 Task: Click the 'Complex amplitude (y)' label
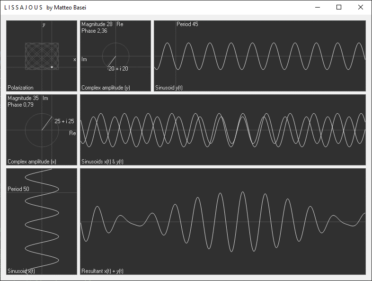(106, 88)
